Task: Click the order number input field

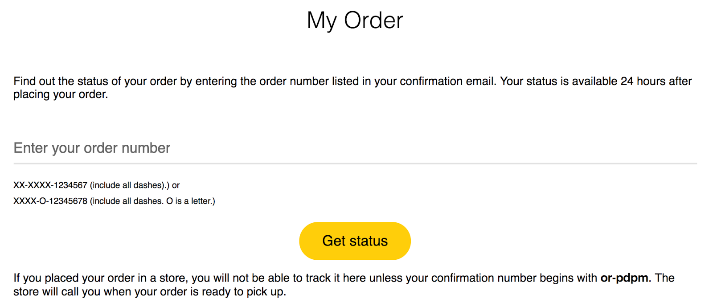Action: pos(355,148)
